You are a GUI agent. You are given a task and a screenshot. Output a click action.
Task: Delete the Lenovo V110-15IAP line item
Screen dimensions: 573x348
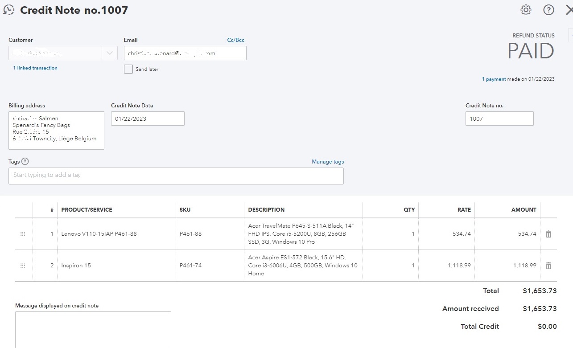(x=548, y=234)
